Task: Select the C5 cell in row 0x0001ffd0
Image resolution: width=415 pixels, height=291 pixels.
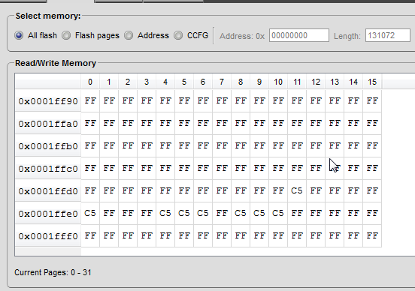Action: [297, 190]
